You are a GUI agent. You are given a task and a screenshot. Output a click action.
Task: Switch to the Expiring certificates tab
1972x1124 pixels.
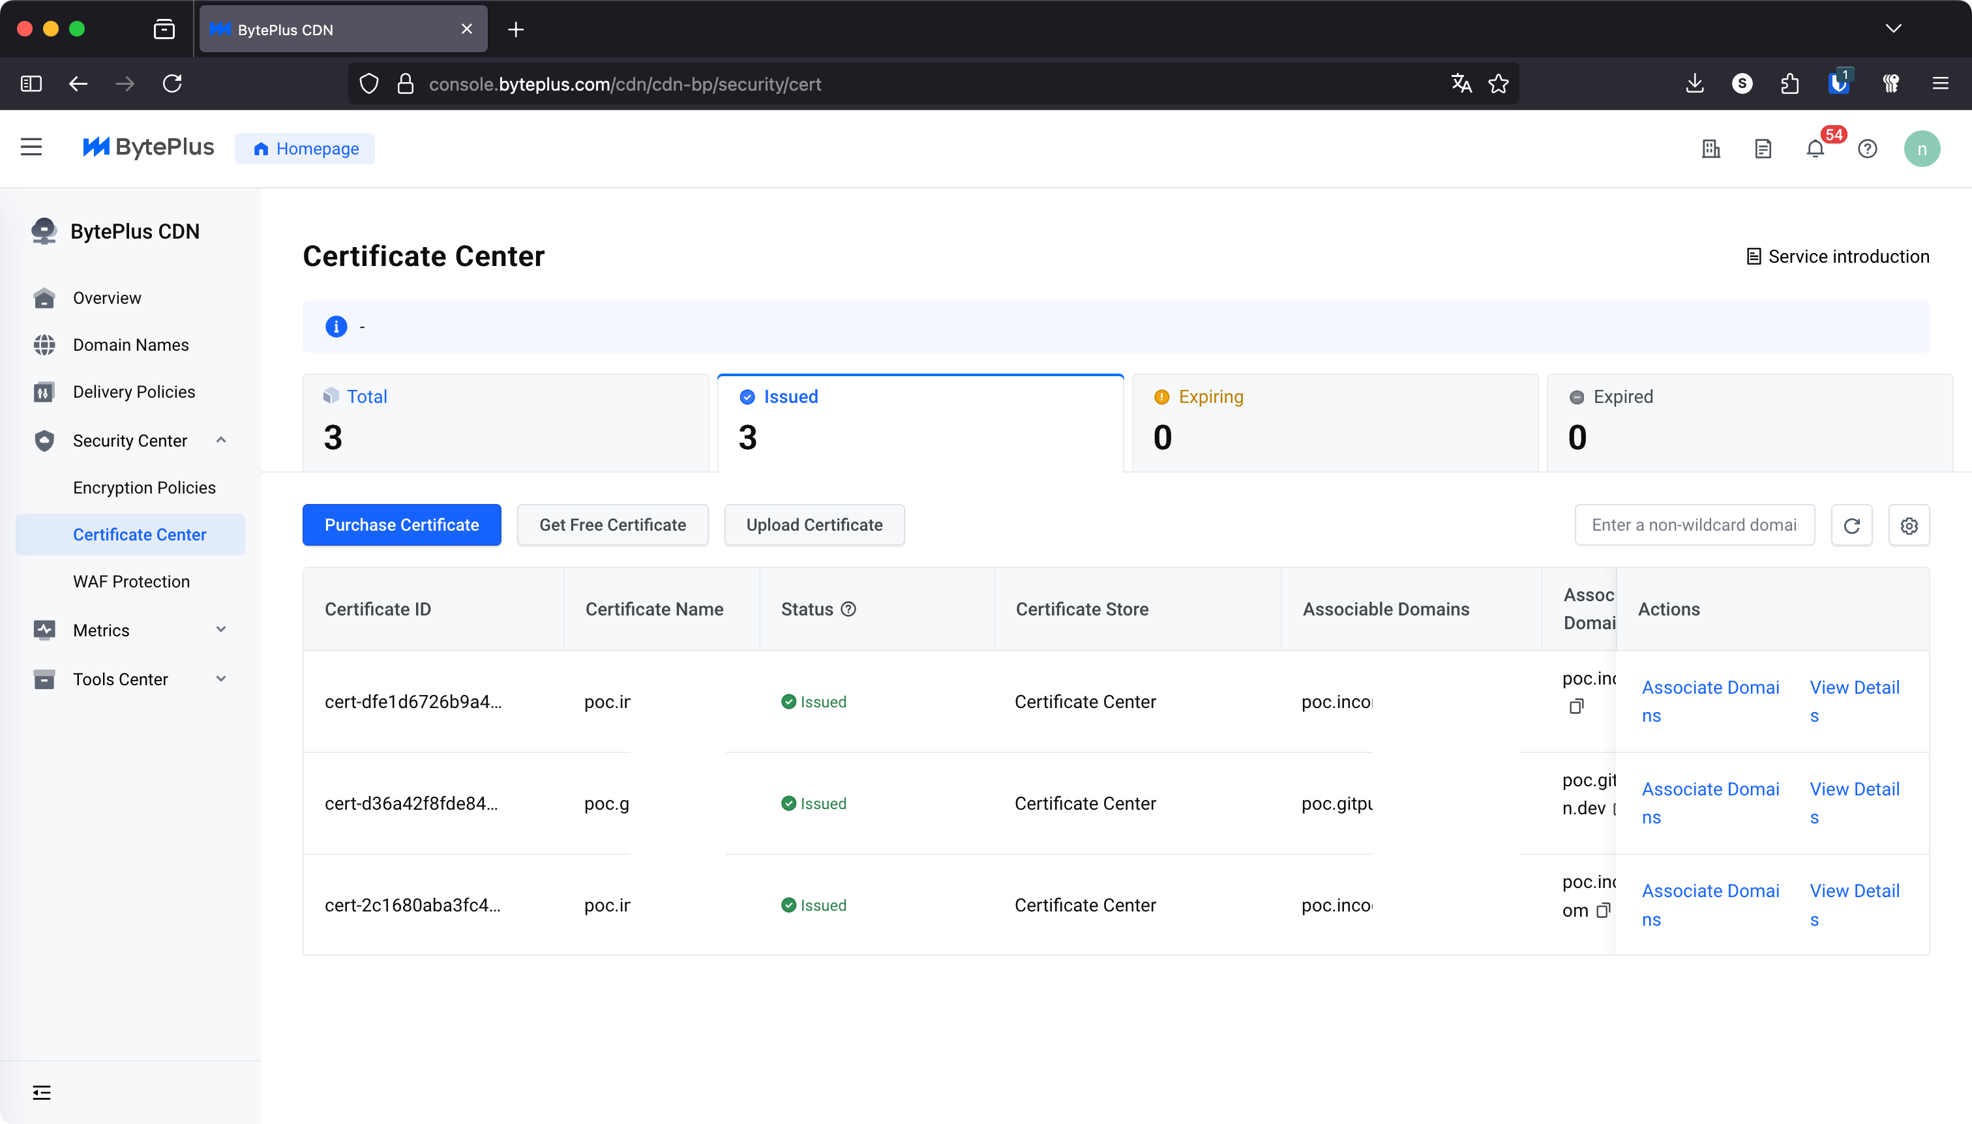tap(1335, 423)
